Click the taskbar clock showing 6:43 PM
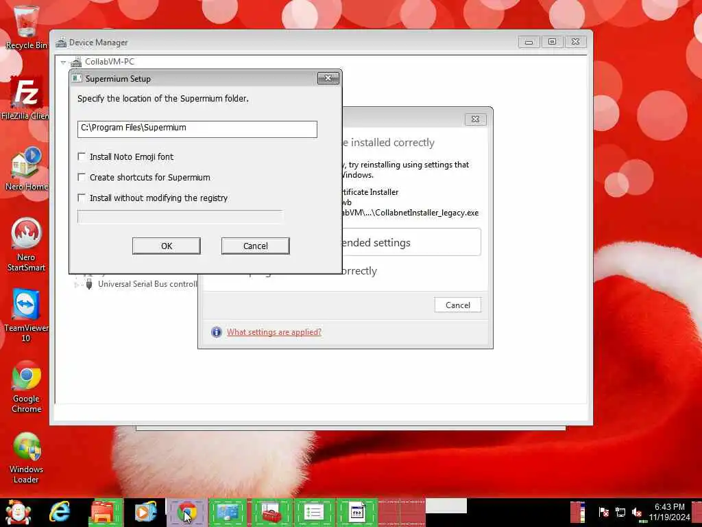Viewport: 702px width, 527px height. (x=670, y=512)
